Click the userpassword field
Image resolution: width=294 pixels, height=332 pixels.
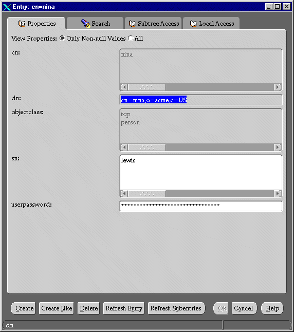tap(201, 206)
